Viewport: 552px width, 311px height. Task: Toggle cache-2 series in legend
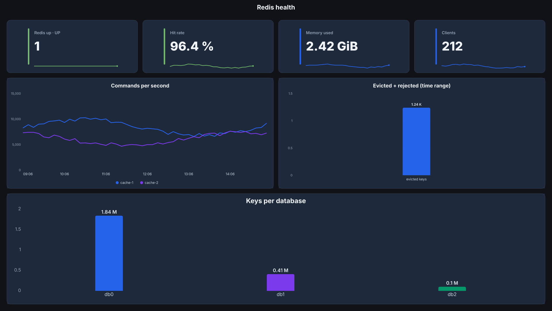click(x=149, y=183)
